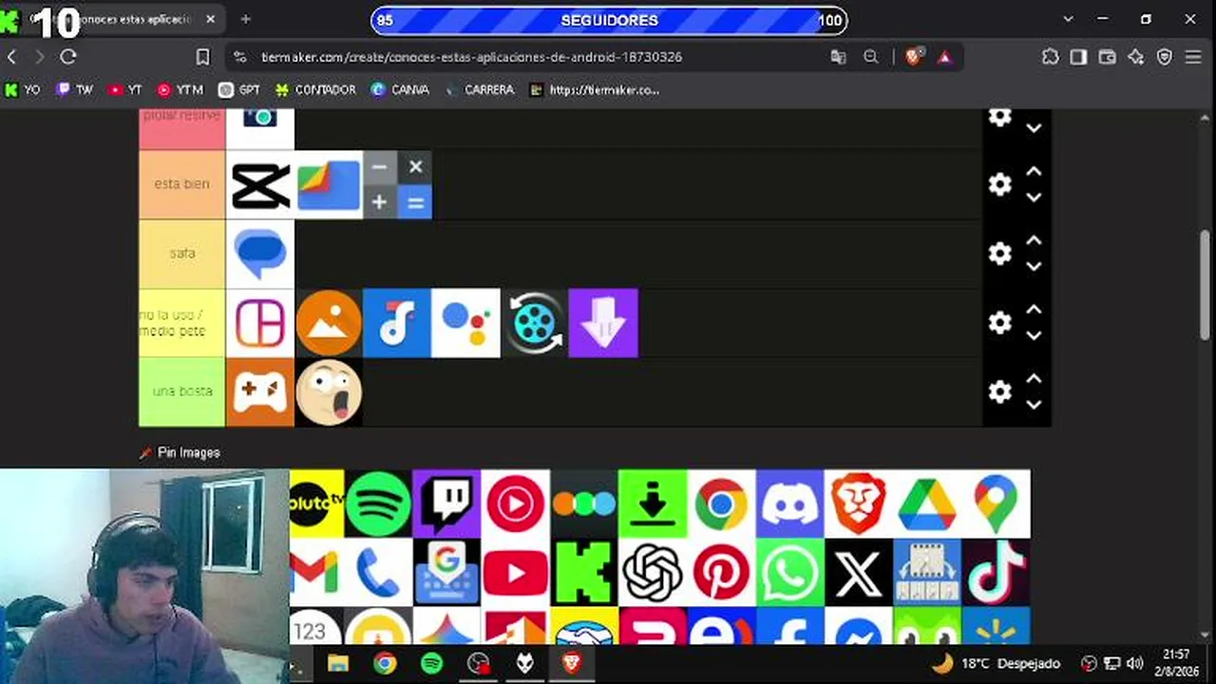The width and height of the screenshot is (1216, 684).
Task: Click the orange game controller app icon
Action: (x=260, y=391)
